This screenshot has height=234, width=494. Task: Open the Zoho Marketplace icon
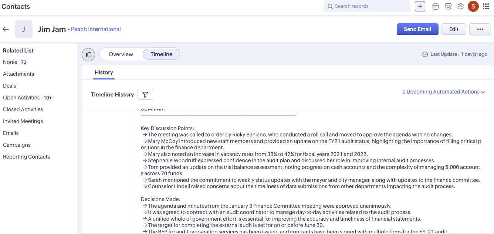coord(448,6)
